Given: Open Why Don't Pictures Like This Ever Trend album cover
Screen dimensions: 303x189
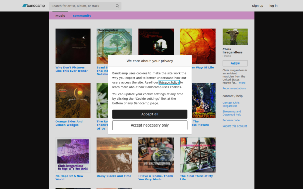Looking at the screenshot, I should click(73, 46).
